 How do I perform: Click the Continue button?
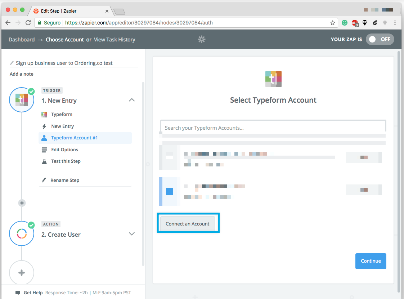point(371,261)
